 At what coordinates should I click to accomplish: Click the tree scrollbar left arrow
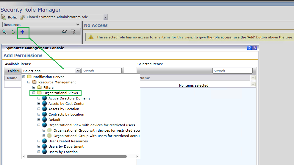tap(24, 156)
